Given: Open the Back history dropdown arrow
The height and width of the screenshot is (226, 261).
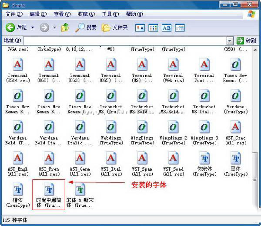Looking at the screenshot, I should (x=33, y=27).
